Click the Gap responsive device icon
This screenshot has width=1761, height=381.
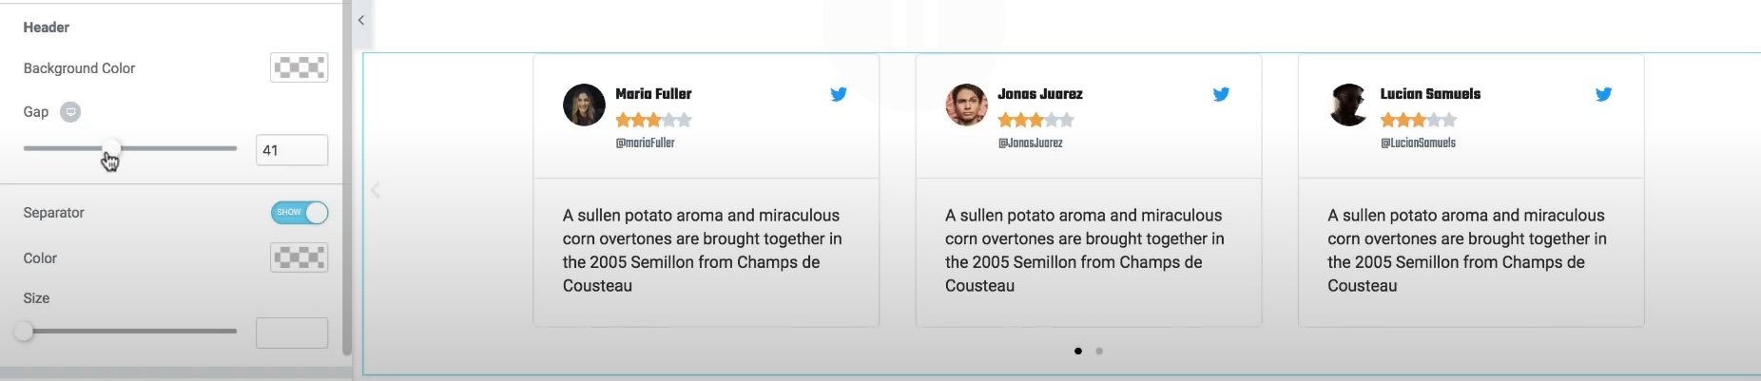pos(70,112)
